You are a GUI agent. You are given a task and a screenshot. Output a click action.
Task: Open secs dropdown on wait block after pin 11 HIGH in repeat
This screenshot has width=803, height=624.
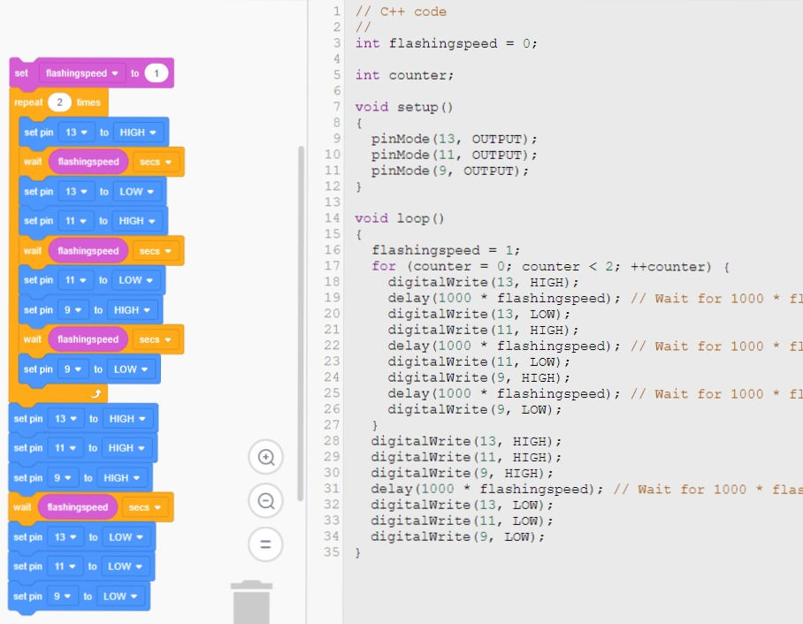[x=155, y=251]
